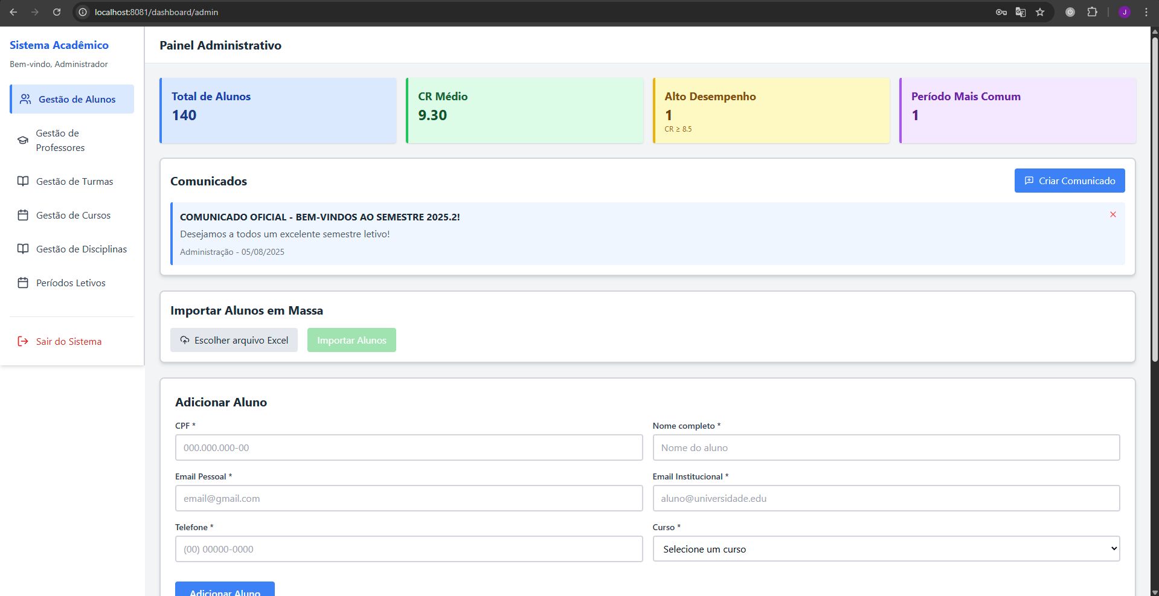Click the calendar icon beside Períodos Letivos
This screenshot has height=596, width=1159.
23,283
